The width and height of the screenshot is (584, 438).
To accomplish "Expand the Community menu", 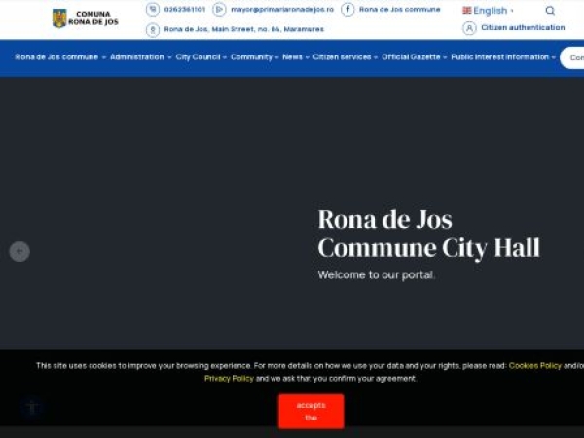I will 254,57.
